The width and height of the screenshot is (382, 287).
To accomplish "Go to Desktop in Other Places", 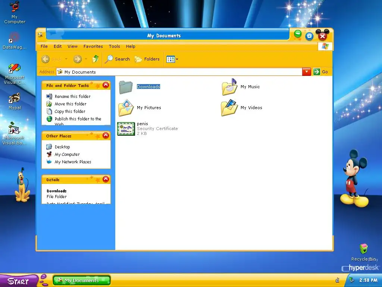I will point(62,147).
